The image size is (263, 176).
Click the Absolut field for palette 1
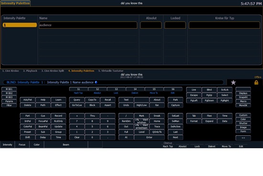coord(151,25)
